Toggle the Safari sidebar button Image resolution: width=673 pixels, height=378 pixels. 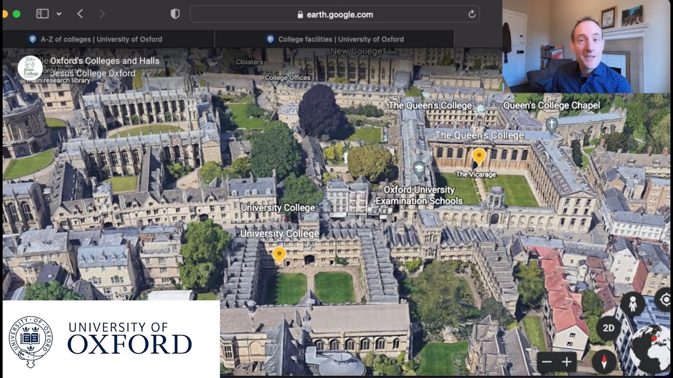[43, 14]
